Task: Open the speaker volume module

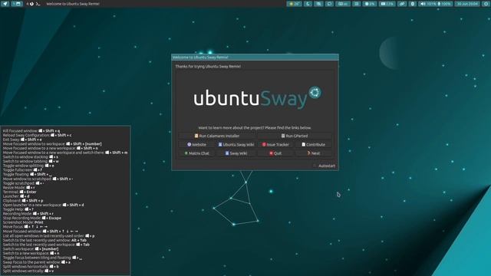Action: [427, 4]
